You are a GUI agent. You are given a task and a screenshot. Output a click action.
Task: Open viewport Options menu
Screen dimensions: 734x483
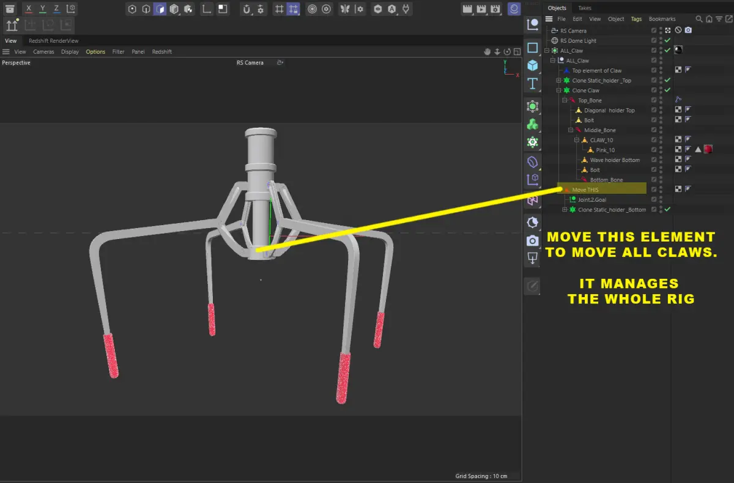pyautogui.click(x=95, y=52)
